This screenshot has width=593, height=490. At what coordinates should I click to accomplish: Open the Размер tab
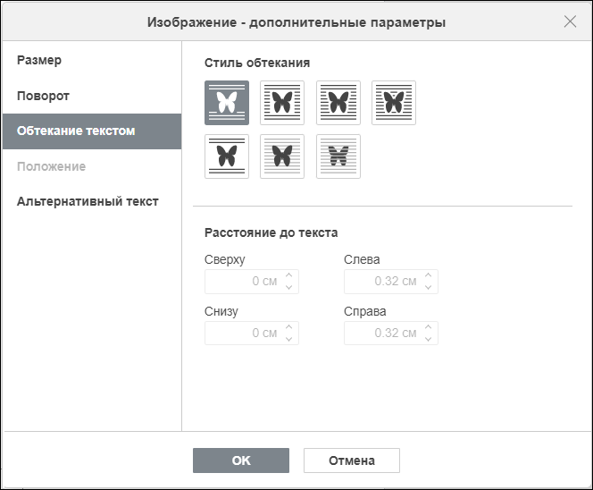coord(92,60)
